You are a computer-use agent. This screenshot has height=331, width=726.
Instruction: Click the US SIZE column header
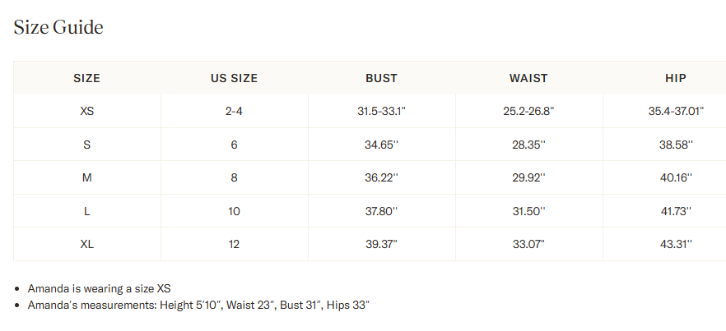point(234,79)
